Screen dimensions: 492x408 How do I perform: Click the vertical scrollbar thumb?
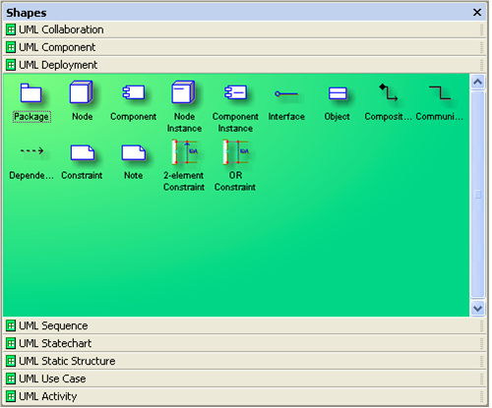(477, 195)
